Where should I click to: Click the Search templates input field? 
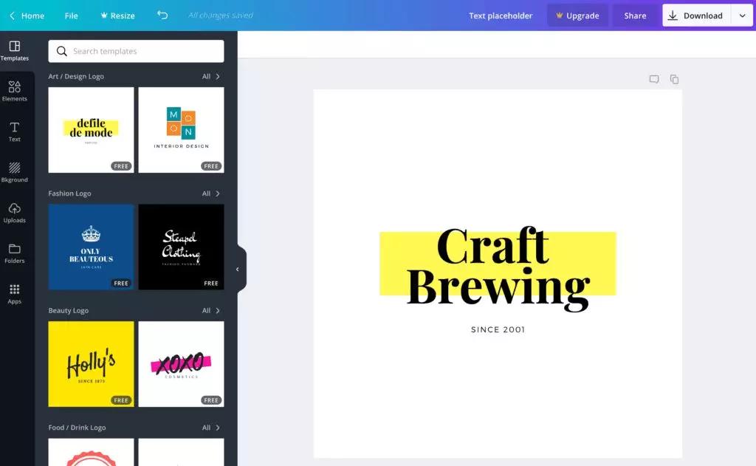tap(136, 51)
